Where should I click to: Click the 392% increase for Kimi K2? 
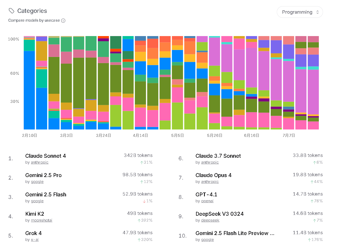pos(145,220)
